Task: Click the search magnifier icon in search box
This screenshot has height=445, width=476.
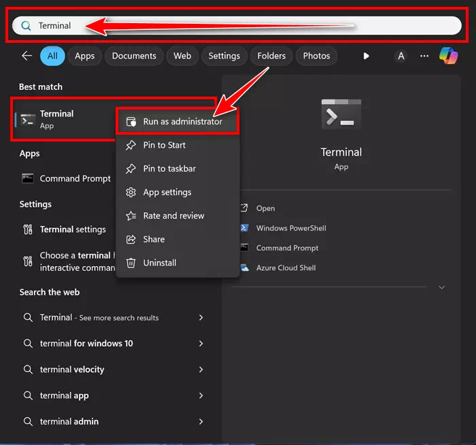Action: [26, 26]
